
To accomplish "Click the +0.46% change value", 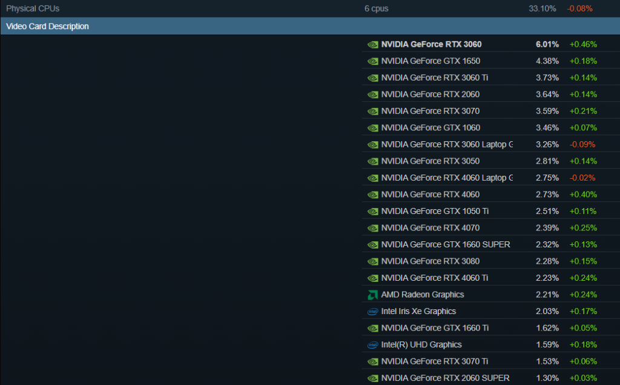I will click(x=583, y=44).
